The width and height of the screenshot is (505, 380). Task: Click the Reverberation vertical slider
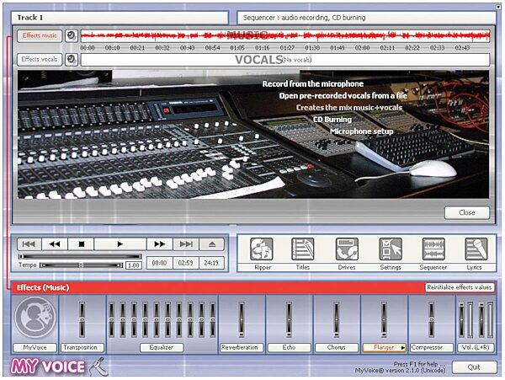point(242,319)
